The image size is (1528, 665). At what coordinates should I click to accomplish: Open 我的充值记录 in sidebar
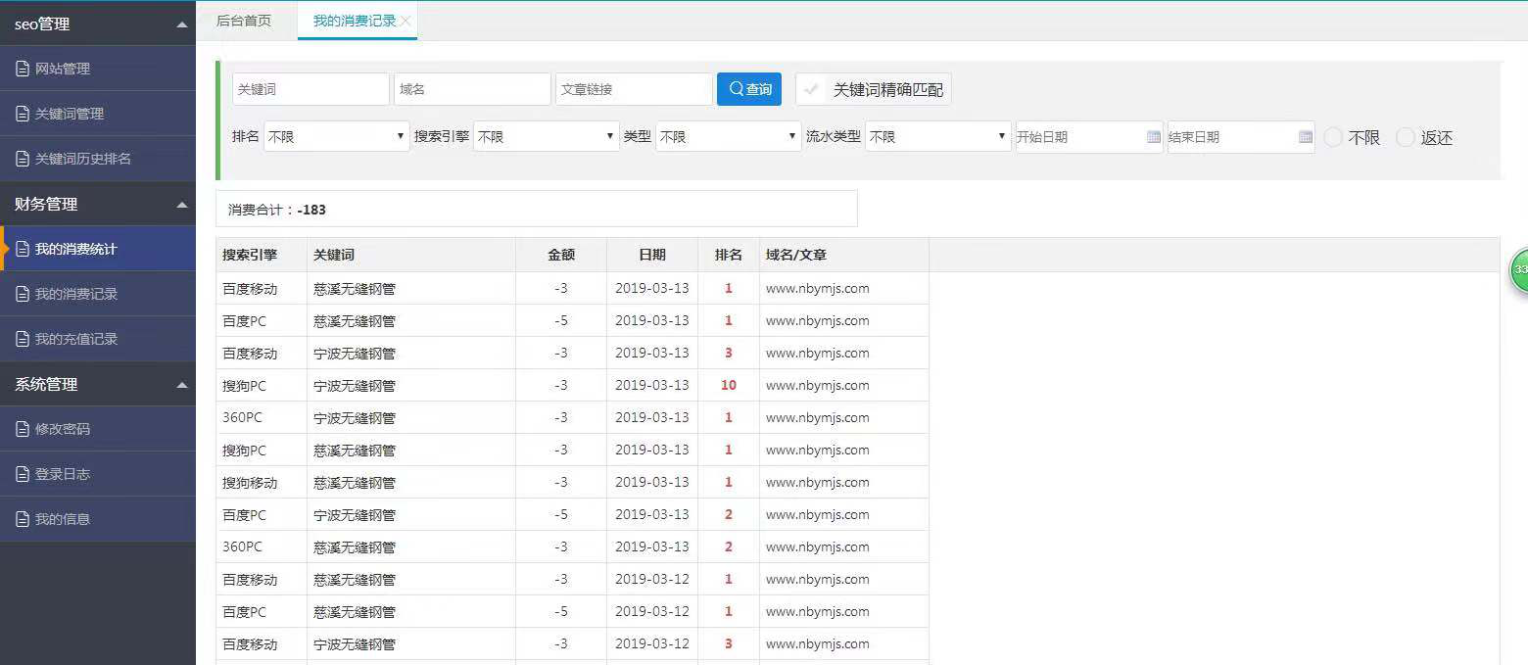tap(98, 339)
